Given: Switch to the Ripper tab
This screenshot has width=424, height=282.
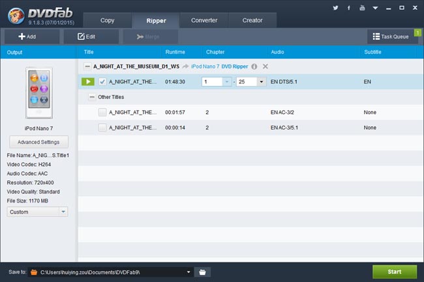Looking at the screenshot, I should [x=156, y=20].
